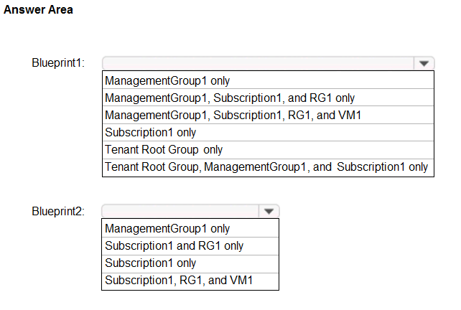
Task: Pick 'Subscription1 only' in the Blueprint2 list
Action: [x=151, y=263]
